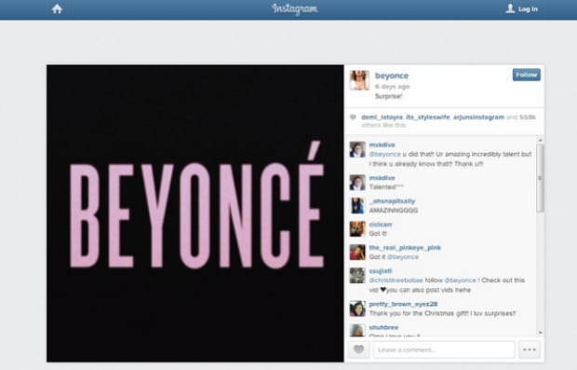
Task: Open mskdiva username on first comment
Action: (x=382, y=144)
